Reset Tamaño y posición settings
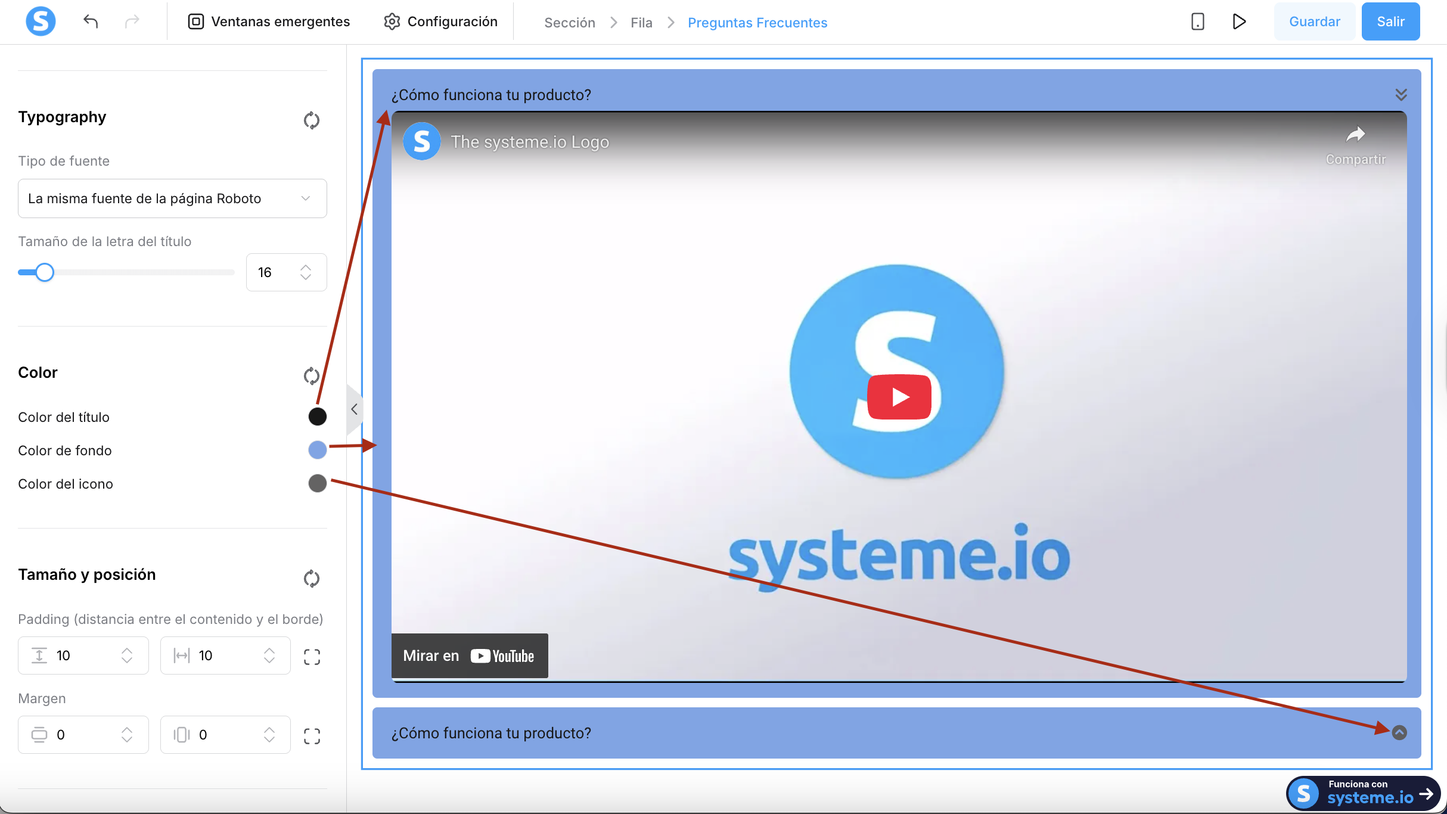This screenshot has width=1447, height=814. [x=311, y=578]
